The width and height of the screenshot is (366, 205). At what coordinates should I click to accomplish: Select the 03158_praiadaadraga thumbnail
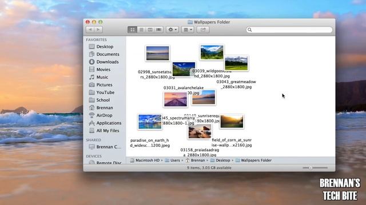[x=200, y=132]
